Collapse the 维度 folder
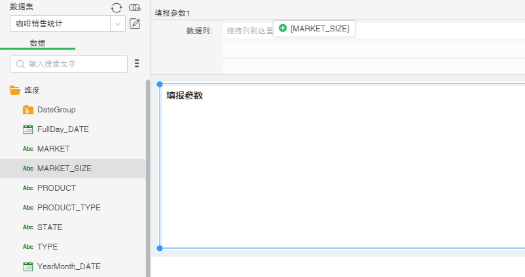Screen dimensions: 525x277 point(14,90)
